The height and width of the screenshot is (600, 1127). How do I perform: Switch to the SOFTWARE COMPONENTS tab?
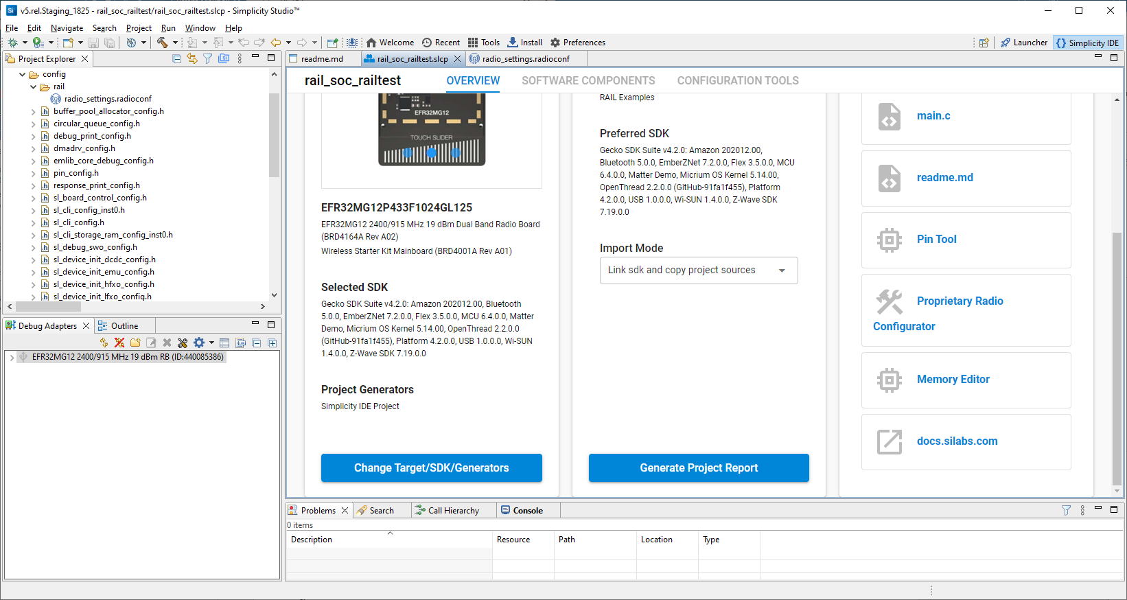(588, 81)
